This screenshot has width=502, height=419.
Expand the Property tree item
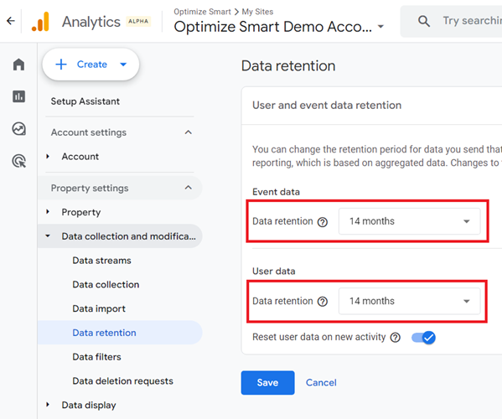click(x=48, y=212)
